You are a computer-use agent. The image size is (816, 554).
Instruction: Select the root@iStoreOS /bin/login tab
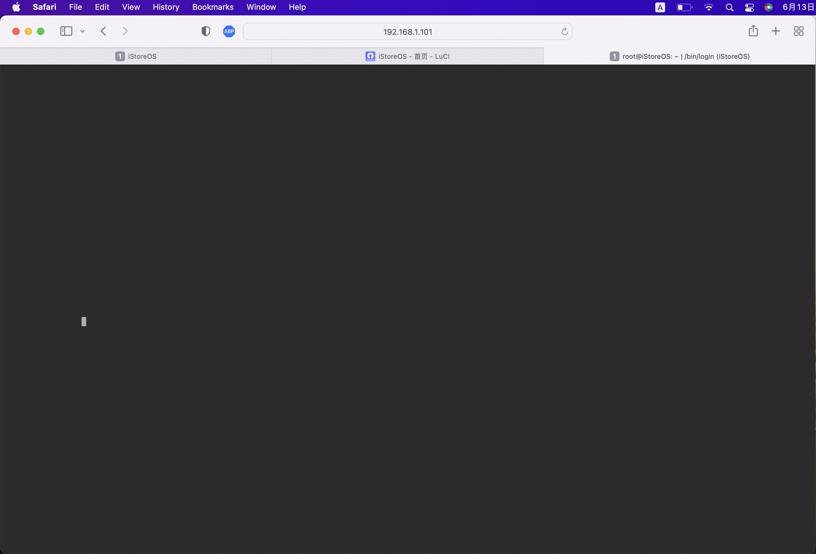click(679, 57)
